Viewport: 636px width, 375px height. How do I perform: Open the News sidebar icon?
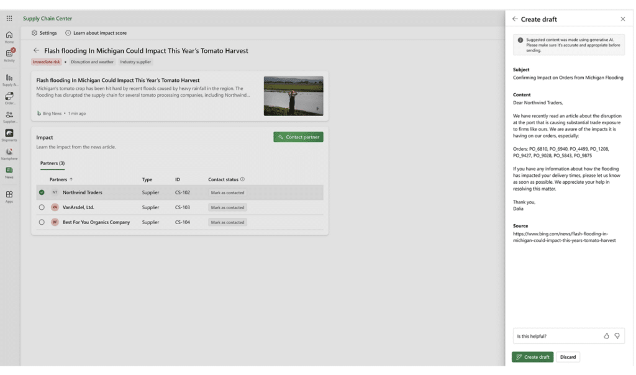9,171
